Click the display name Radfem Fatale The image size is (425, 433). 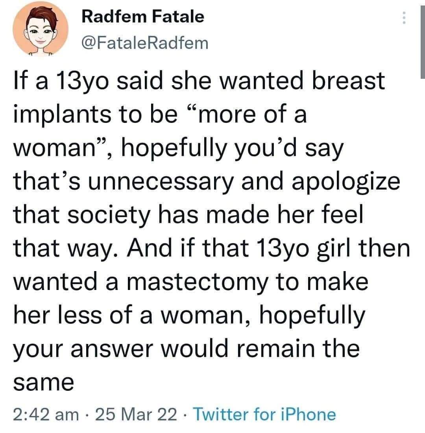pyautogui.click(x=143, y=17)
